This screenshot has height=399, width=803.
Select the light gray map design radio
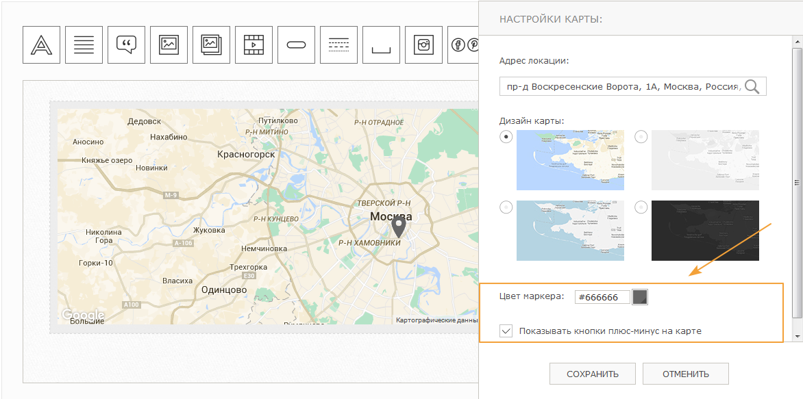pyautogui.click(x=641, y=137)
